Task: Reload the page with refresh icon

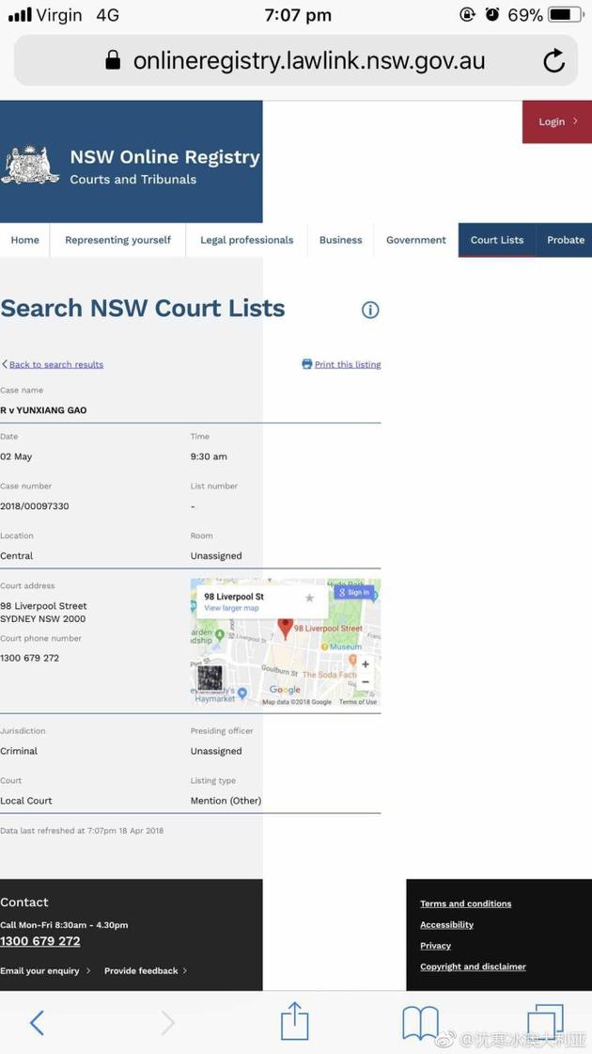Action: pyautogui.click(x=553, y=61)
